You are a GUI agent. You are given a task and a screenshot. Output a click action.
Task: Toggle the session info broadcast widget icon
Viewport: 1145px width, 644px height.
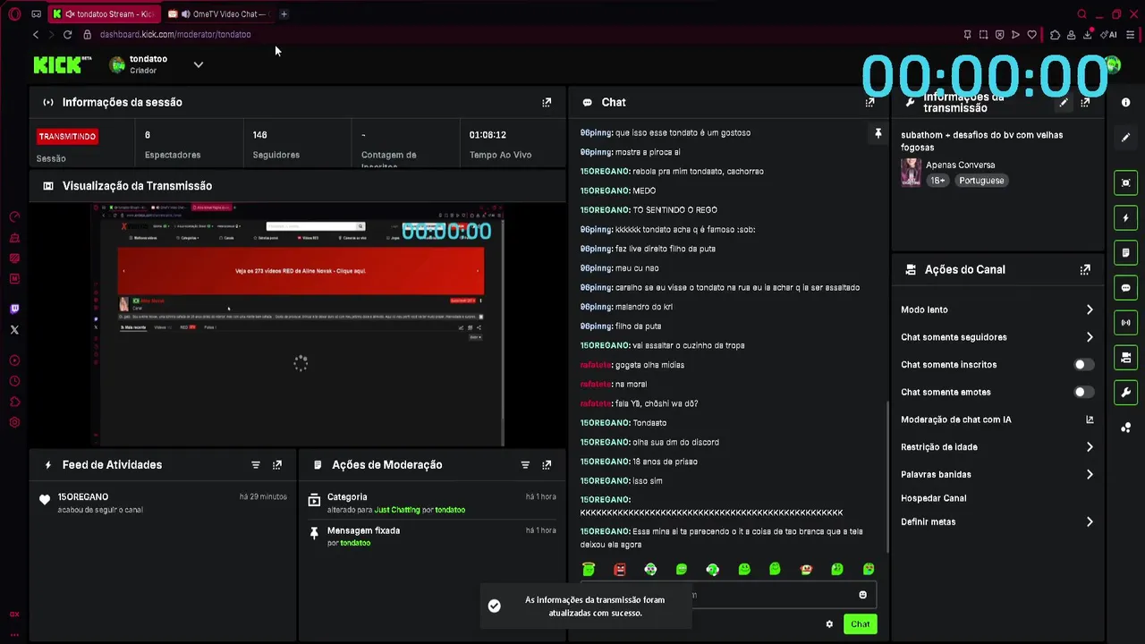pyautogui.click(x=1125, y=323)
